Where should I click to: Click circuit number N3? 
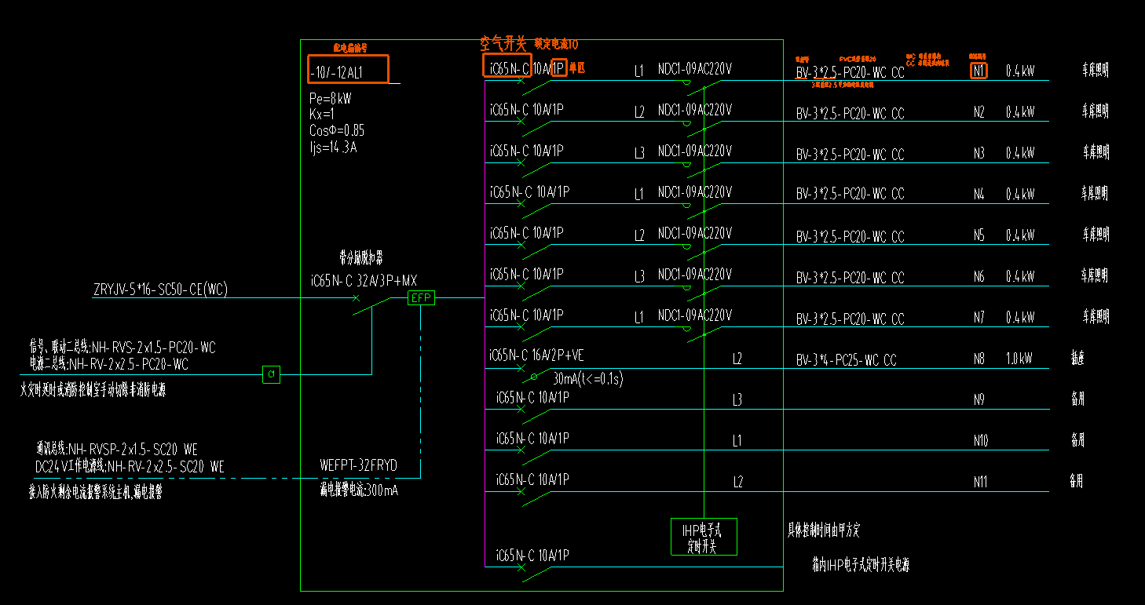[979, 154]
